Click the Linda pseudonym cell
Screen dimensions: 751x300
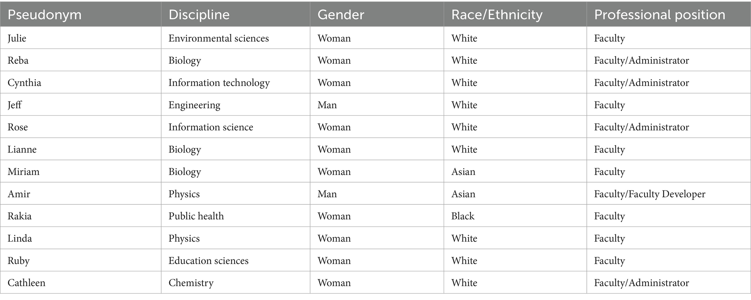coord(81,238)
